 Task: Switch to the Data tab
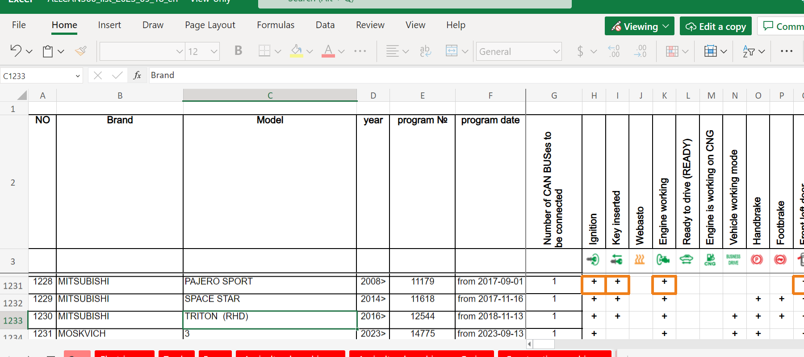(325, 25)
